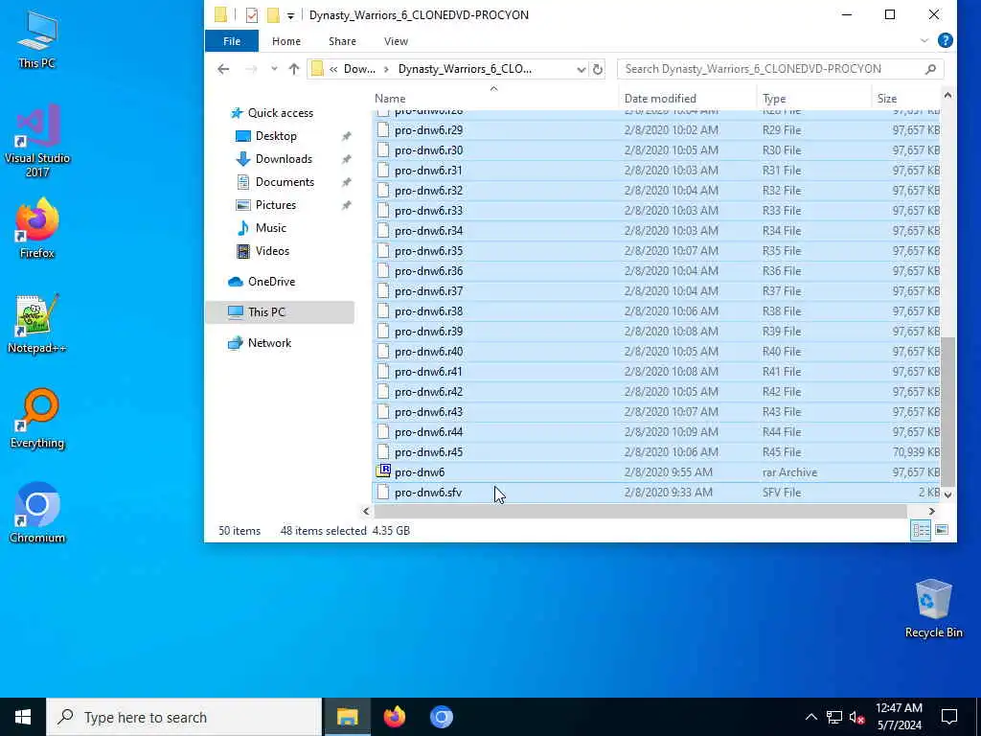The image size is (981, 736).
Task: Go back with the Back arrow
Action: (x=223, y=69)
